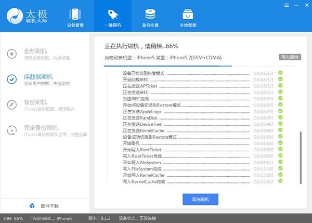
Task: Click the "Administ... iPhone5" device name
Action: click(x=51, y=218)
